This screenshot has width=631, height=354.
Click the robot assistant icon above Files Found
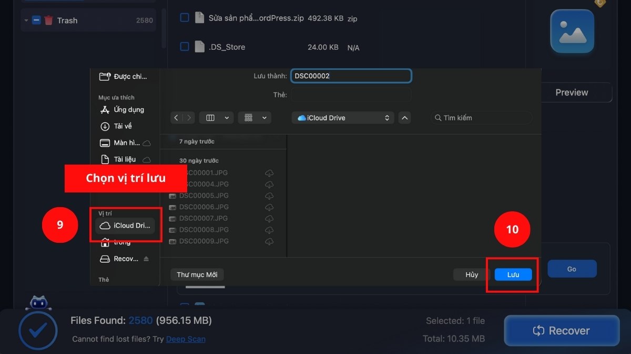(38, 302)
